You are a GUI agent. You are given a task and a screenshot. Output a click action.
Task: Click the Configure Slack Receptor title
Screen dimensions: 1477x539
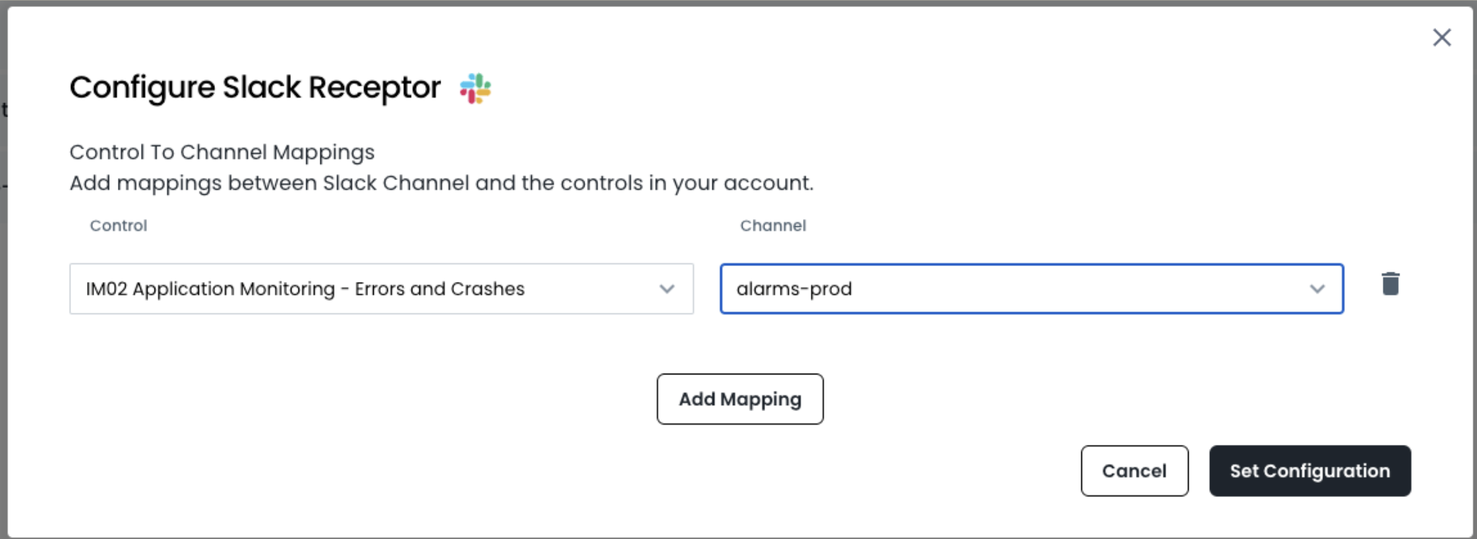pyautogui.click(x=255, y=88)
